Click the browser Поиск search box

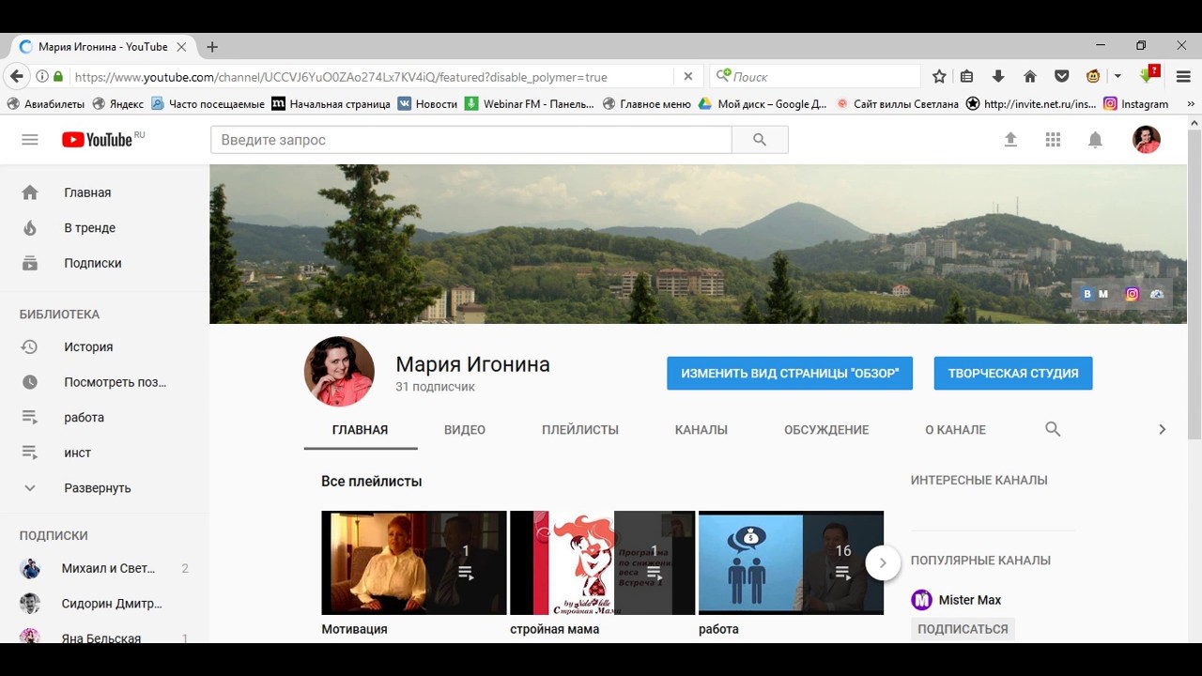point(815,77)
